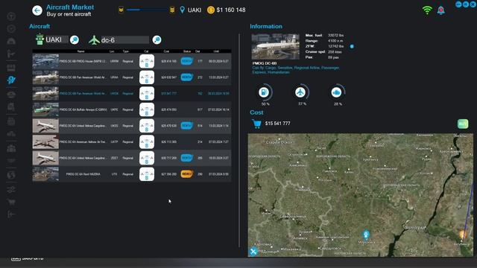477x268 pixels.
Task: Open the PMDG DC-6B preview image in Information
Action: [x=275, y=46]
